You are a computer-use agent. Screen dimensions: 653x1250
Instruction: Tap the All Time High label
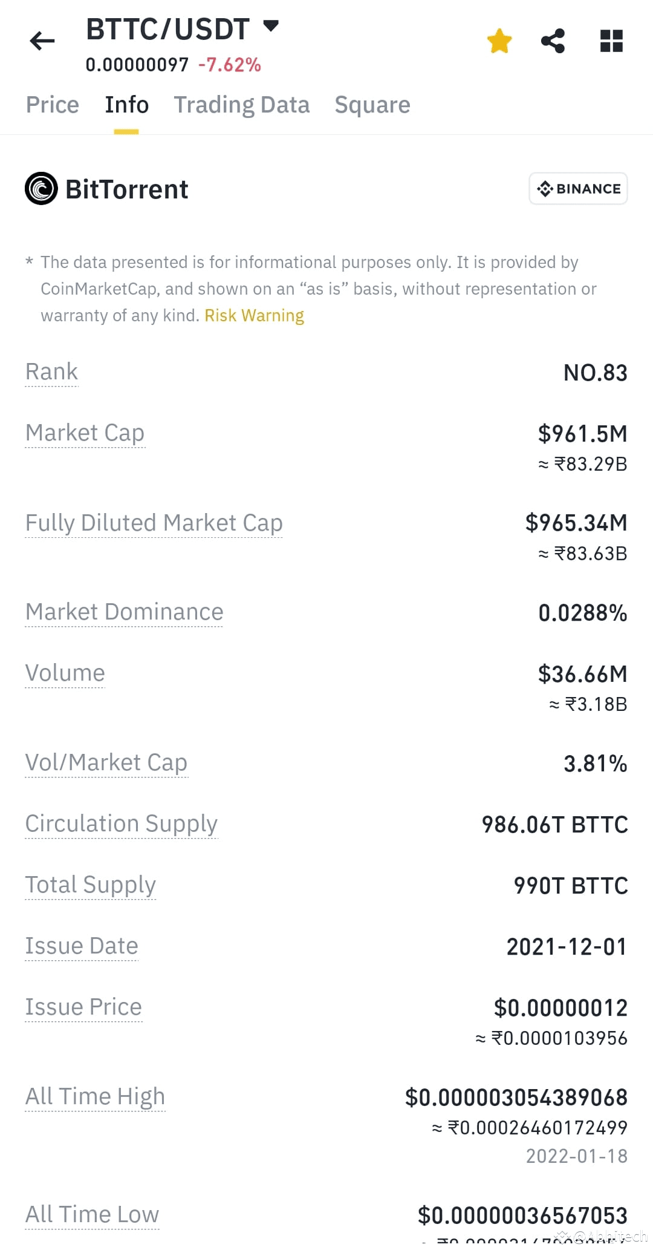point(95,1096)
